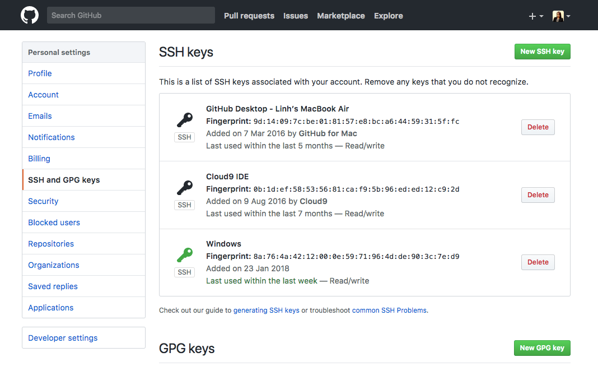
Task: Open Account settings in sidebar
Action: tap(83, 95)
